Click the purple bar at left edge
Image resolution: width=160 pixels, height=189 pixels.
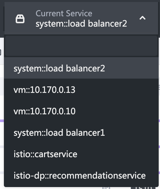click(2, 121)
